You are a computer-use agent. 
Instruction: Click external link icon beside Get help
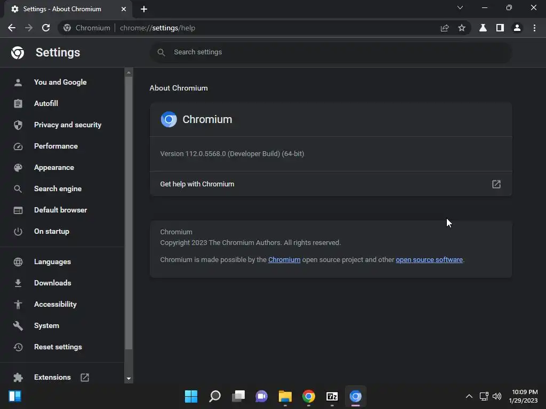pos(496,184)
